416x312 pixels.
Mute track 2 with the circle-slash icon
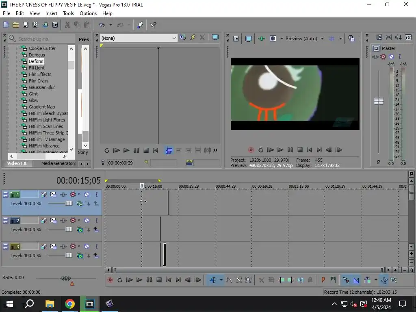click(x=87, y=221)
